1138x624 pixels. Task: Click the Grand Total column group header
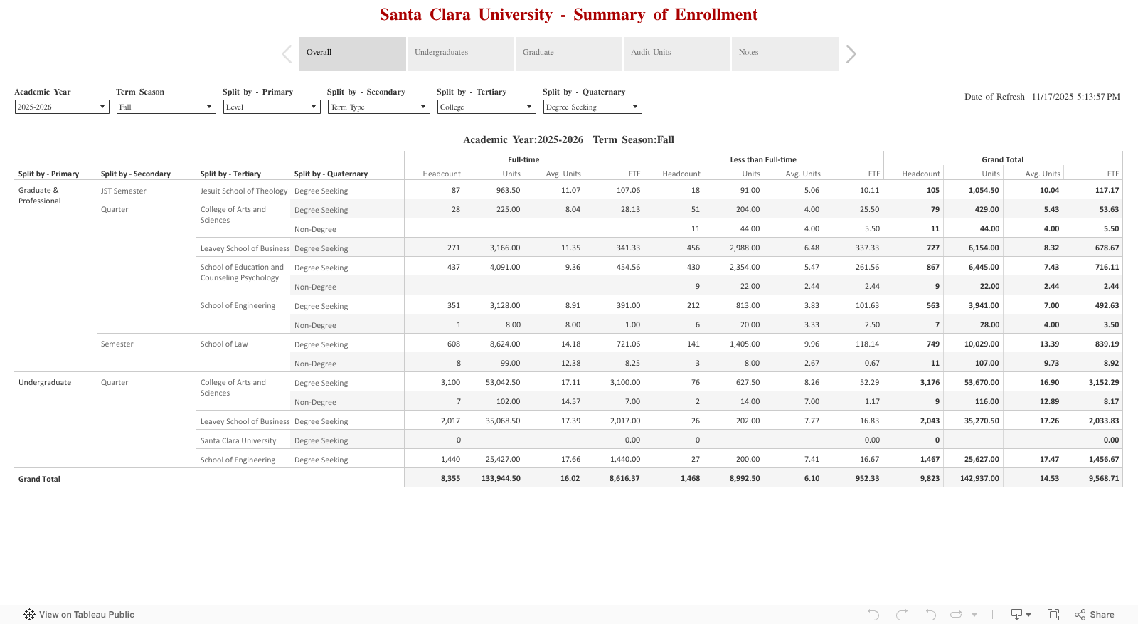(x=1003, y=159)
